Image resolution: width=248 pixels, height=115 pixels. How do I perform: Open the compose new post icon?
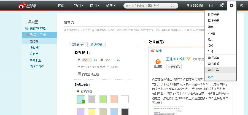(x=211, y=6)
